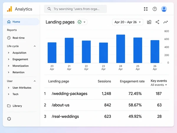Expand the Tech chevron
This screenshot has width=177, height=133.
point(9,94)
